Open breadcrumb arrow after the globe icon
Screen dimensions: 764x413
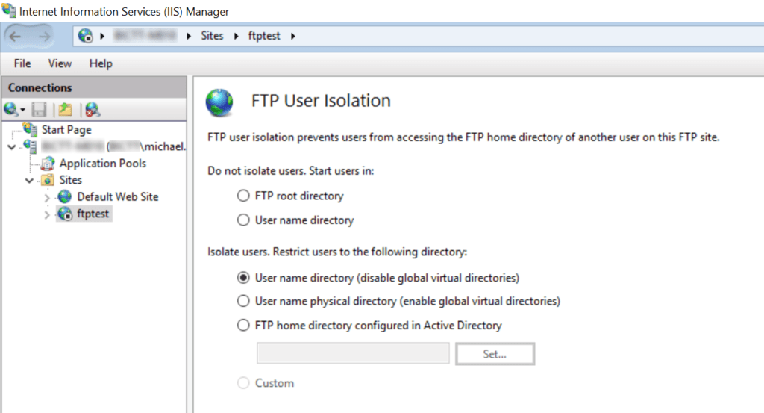[x=102, y=36]
